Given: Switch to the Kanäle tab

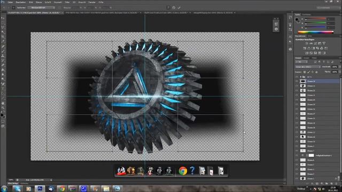Looking at the screenshot, I should (x=306, y=58).
